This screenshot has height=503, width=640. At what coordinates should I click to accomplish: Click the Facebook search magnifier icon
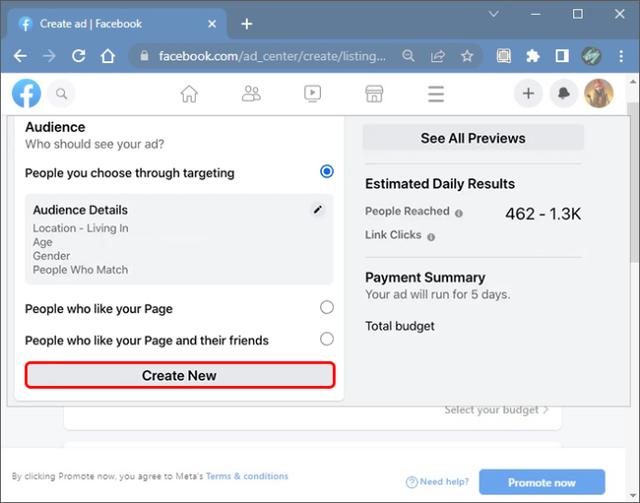pos(61,94)
